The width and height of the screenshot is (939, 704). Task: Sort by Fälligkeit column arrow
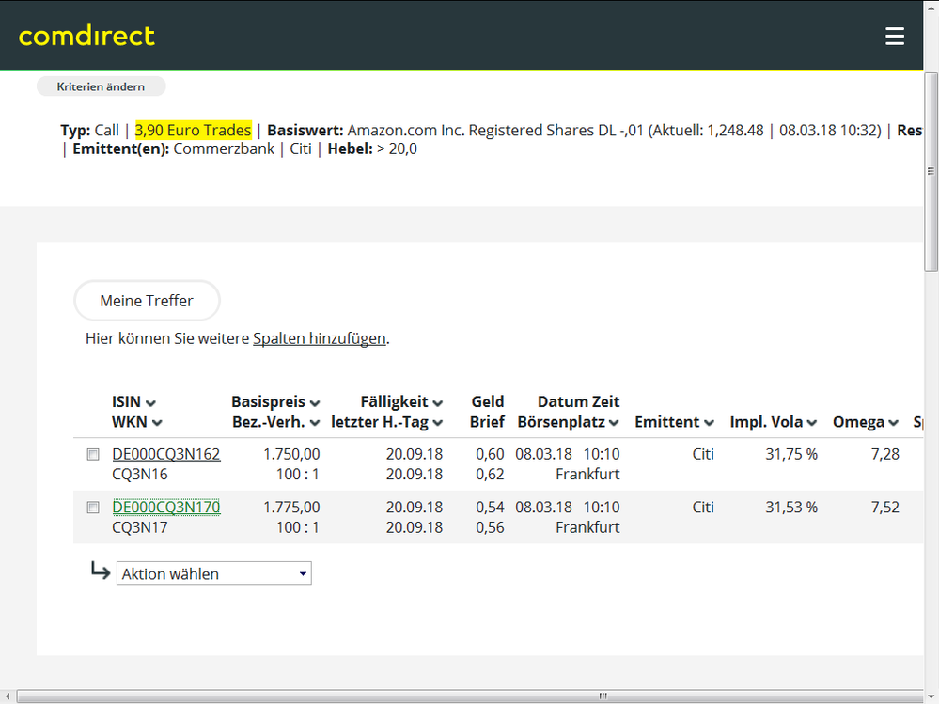point(438,403)
